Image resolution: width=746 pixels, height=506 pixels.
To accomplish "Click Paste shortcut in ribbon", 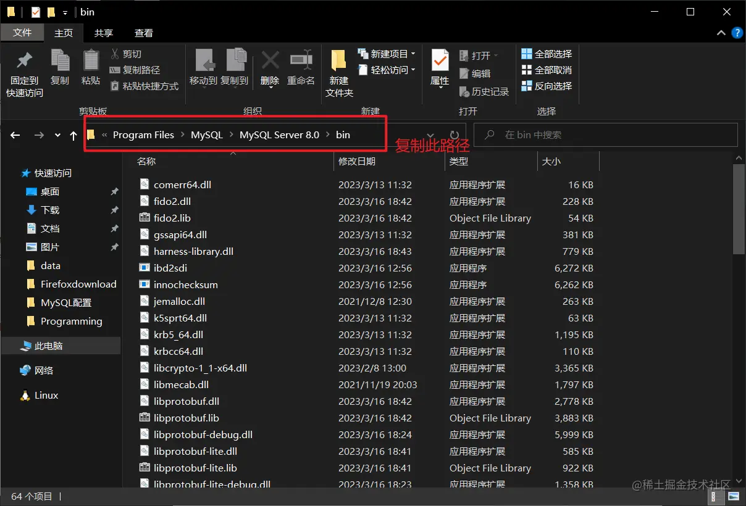I will (x=144, y=86).
